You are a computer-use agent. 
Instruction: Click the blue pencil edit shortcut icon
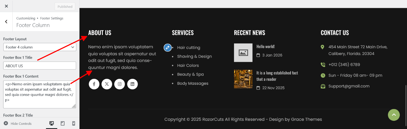point(167,48)
